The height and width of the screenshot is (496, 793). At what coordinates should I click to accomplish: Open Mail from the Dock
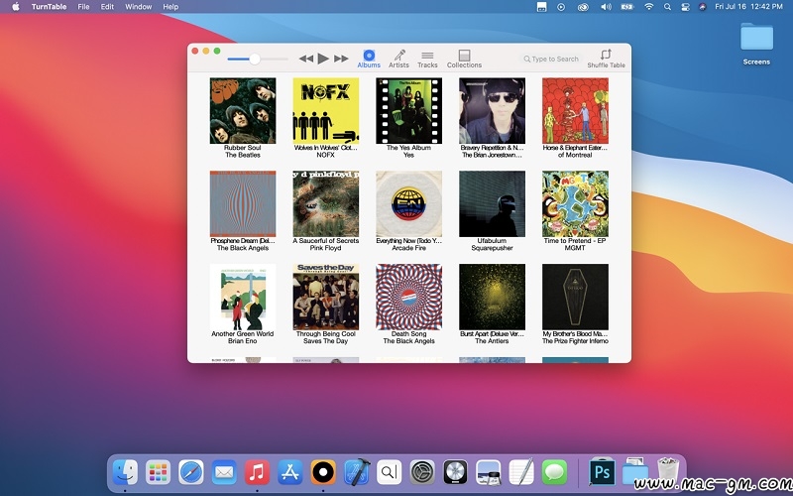tap(224, 472)
